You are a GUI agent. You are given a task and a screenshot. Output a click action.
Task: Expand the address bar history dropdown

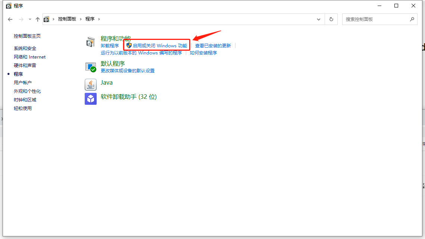point(318,19)
